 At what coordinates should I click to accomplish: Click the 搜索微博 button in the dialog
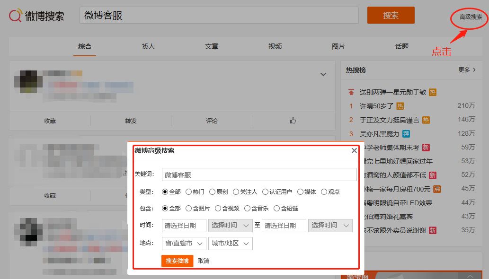[x=178, y=261]
